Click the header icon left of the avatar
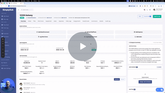Screen dimensions: 165x93 [150, 10]
